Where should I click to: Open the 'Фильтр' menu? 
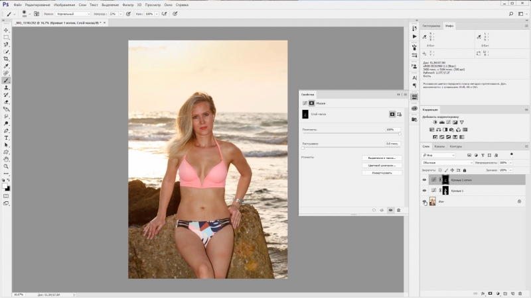pos(128,4)
